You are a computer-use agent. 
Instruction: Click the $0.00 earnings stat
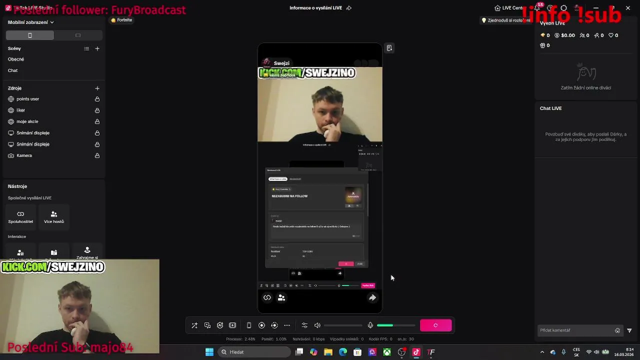(564, 35)
